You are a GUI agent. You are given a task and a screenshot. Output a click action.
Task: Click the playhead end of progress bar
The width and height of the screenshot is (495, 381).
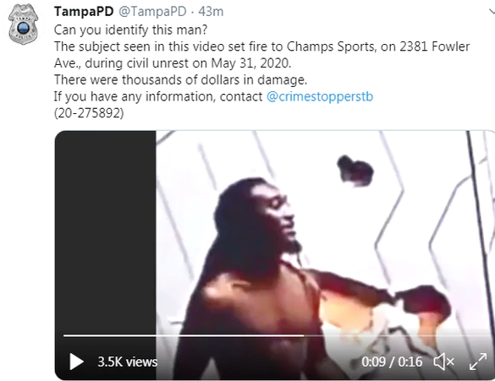pyautogui.click(x=303, y=335)
